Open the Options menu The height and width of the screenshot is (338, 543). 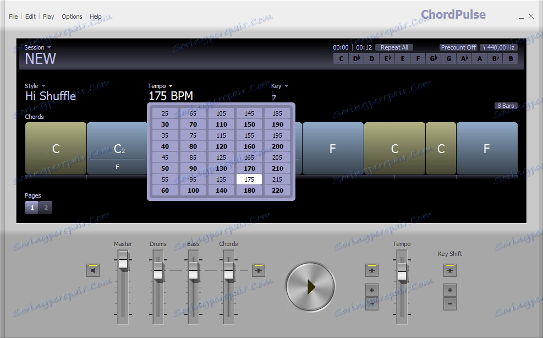72,17
